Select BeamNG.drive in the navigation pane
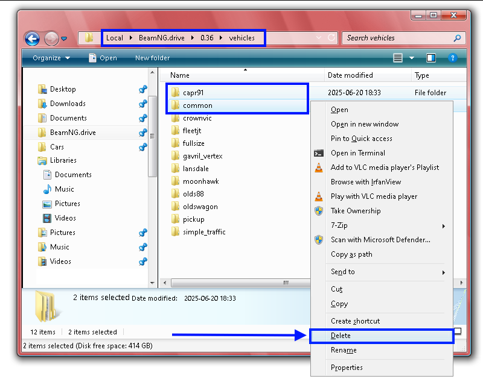Viewport: 483px width, 382px height. coord(73,133)
